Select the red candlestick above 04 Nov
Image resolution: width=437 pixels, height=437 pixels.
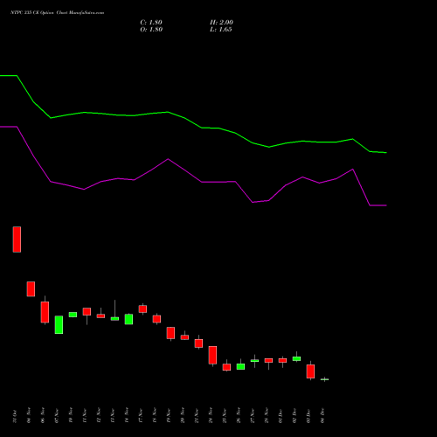click(31, 289)
